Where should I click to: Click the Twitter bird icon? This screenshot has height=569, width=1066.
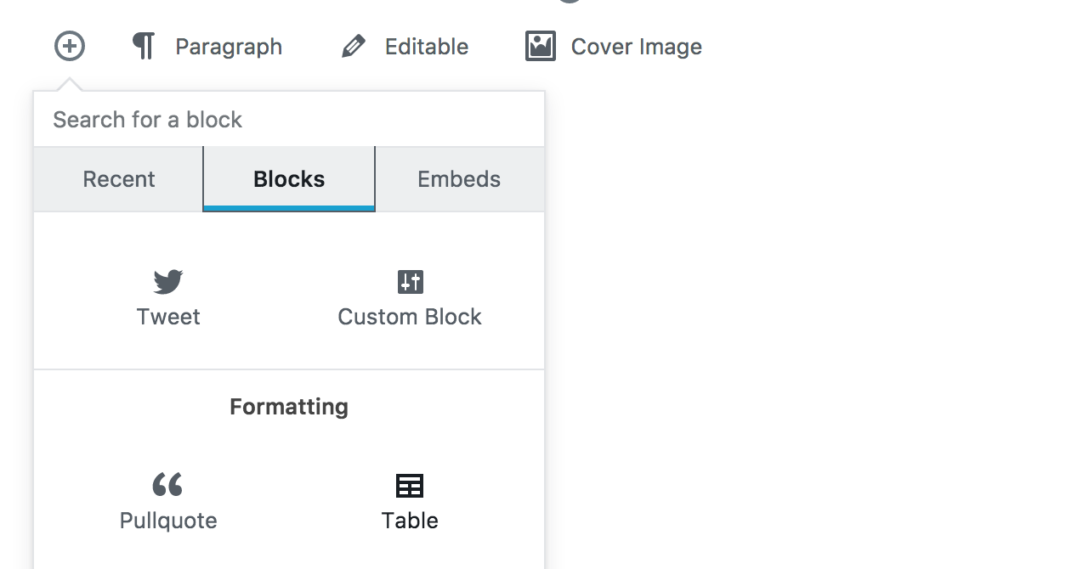(167, 282)
